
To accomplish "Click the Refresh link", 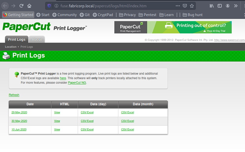I will 14,95.
